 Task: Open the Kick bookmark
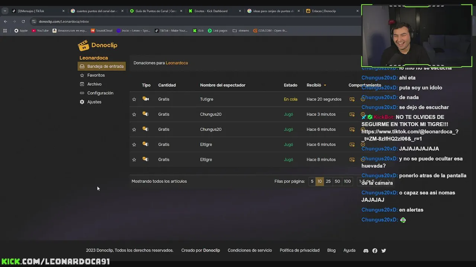pyautogui.click(x=198, y=31)
